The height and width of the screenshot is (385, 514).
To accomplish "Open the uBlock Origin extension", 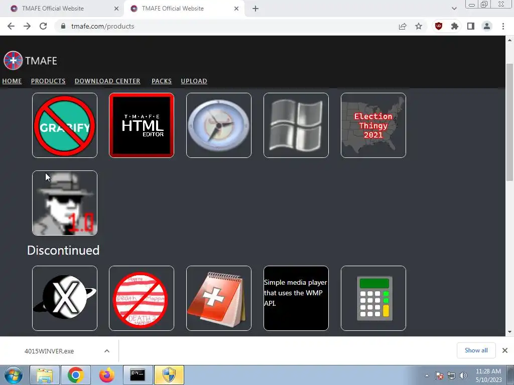I will pos(439,26).
